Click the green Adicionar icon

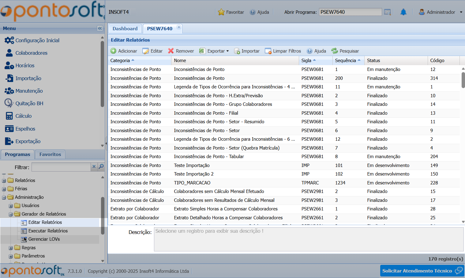coord(113,51)
